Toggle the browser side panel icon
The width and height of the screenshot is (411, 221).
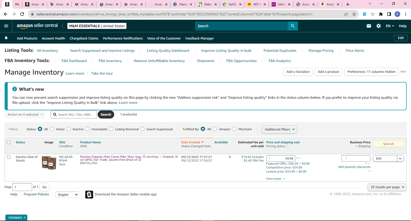[389, 14]
